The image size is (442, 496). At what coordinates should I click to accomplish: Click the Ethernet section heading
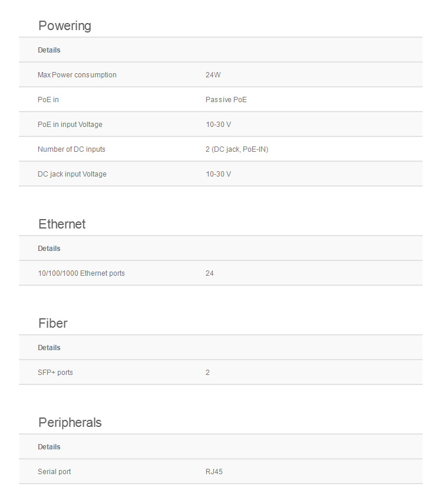(62, 224)
